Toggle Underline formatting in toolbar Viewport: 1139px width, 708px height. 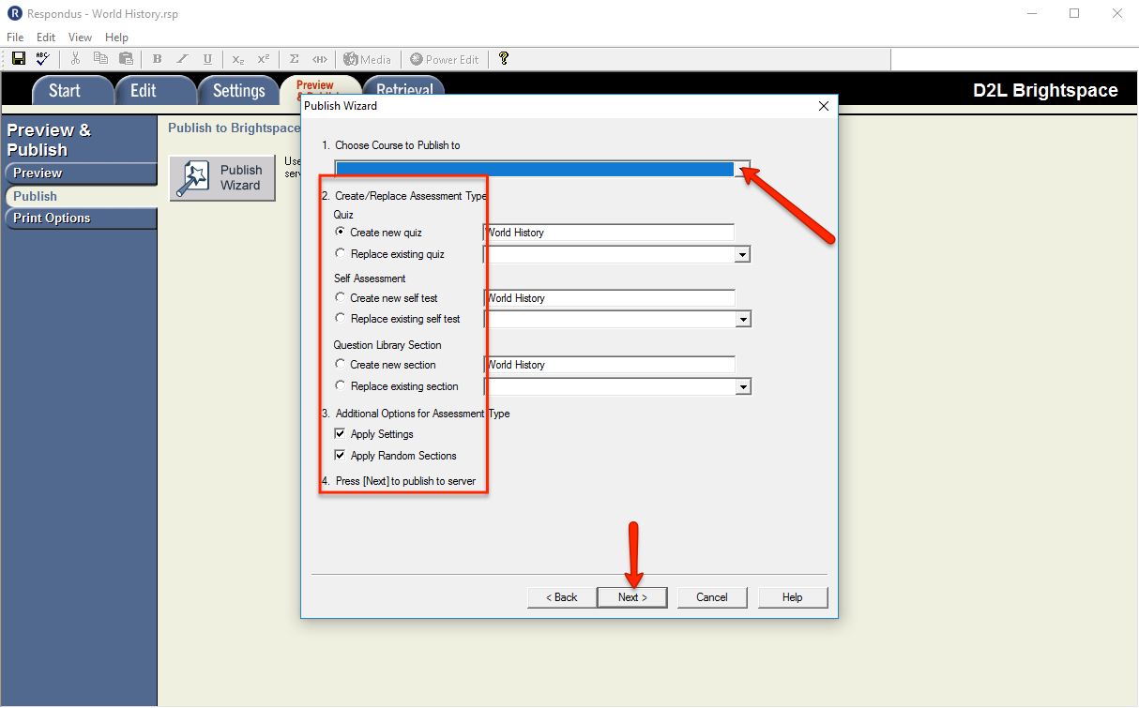pos(207,59)
